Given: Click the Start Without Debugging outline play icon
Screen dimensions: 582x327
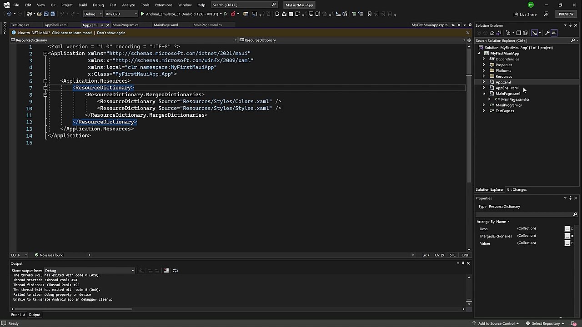Looking at the screenshot, I should tap(226, 14).
